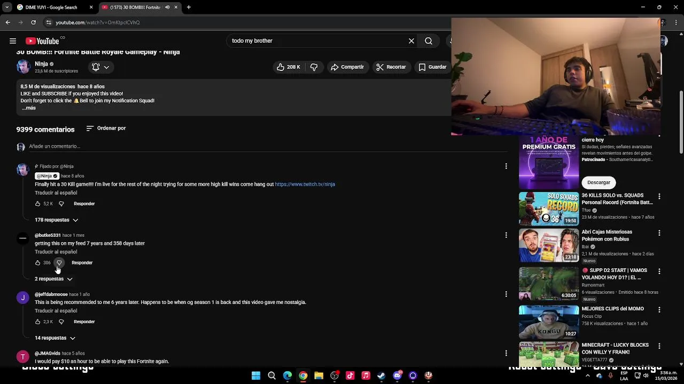The image size is (684, 384).
Task: Open @jeffdabmoose profile avatar
Action: click(22, 298)
